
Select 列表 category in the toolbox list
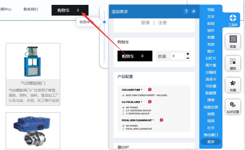tap(211, 44)
